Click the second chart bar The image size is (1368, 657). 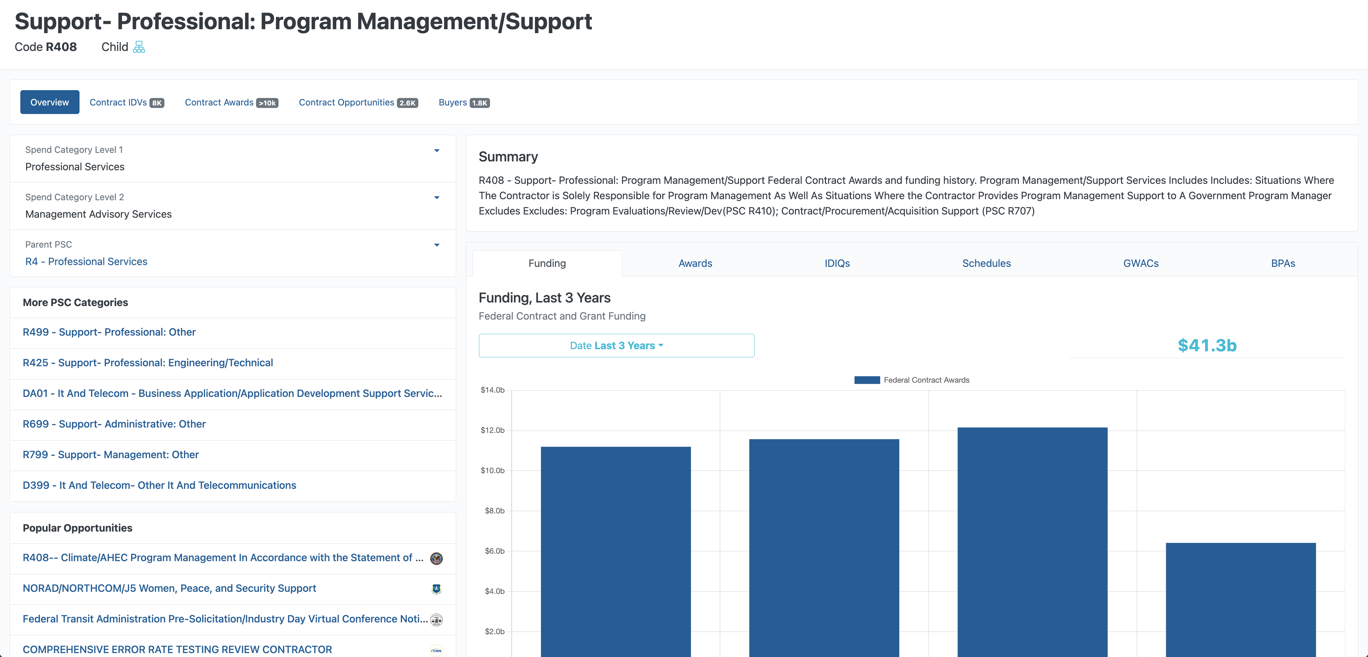824,548
